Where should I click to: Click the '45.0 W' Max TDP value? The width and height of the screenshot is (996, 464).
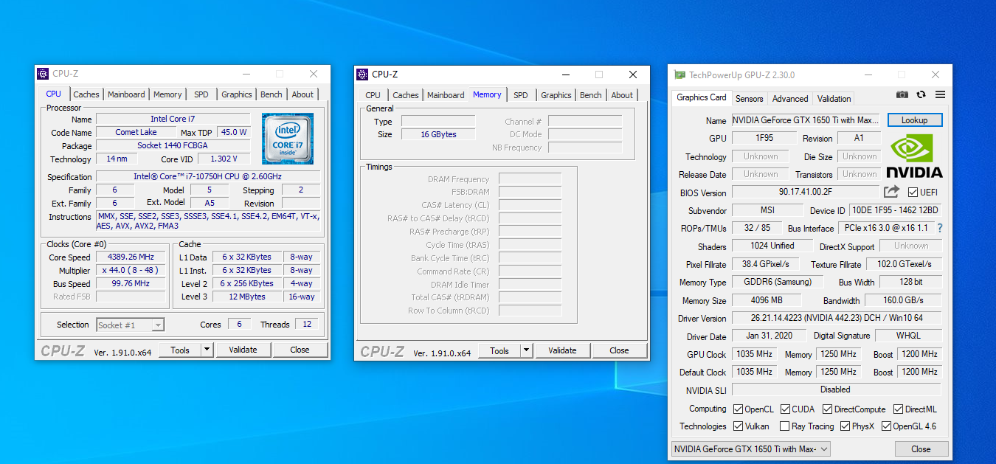click(234, 132)
